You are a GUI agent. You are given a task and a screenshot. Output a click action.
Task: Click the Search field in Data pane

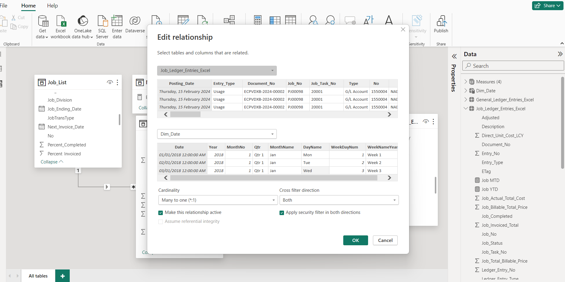[x=513, y=66]
